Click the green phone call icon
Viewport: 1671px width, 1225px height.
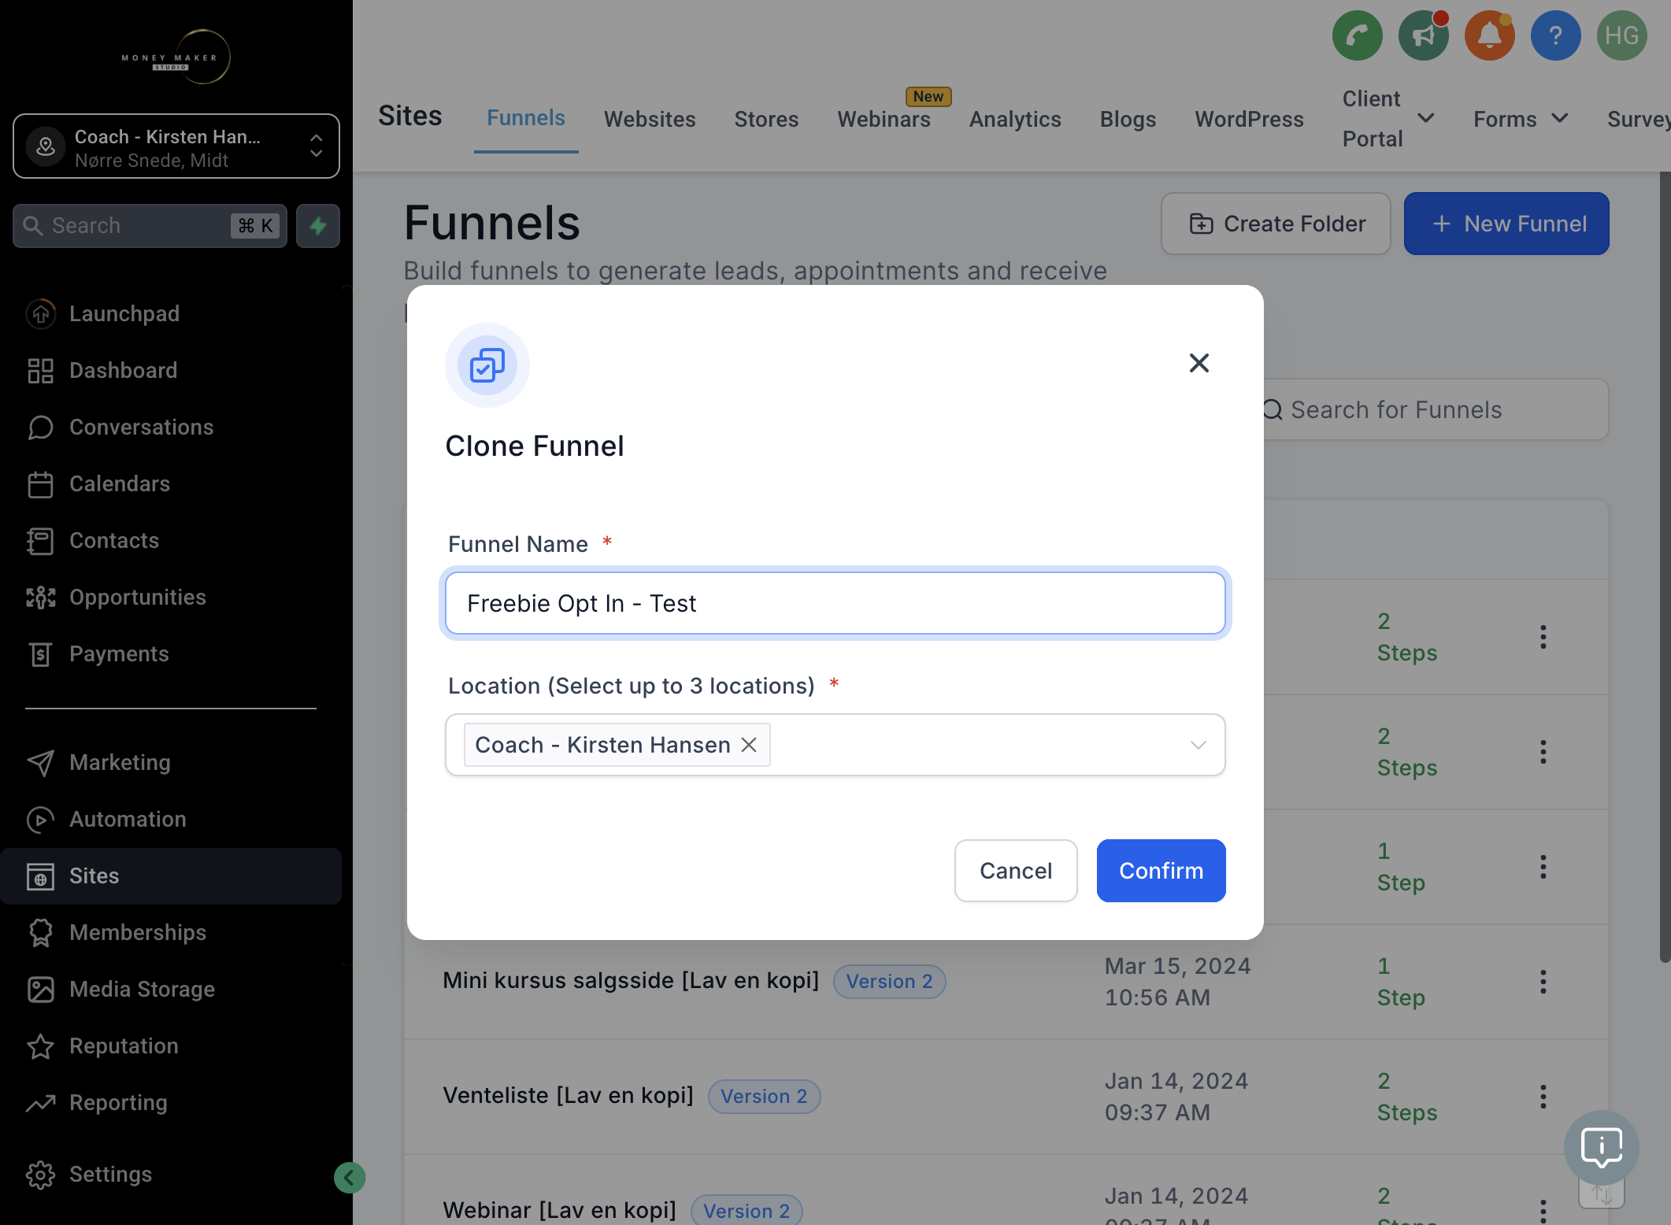[1357, 35]
